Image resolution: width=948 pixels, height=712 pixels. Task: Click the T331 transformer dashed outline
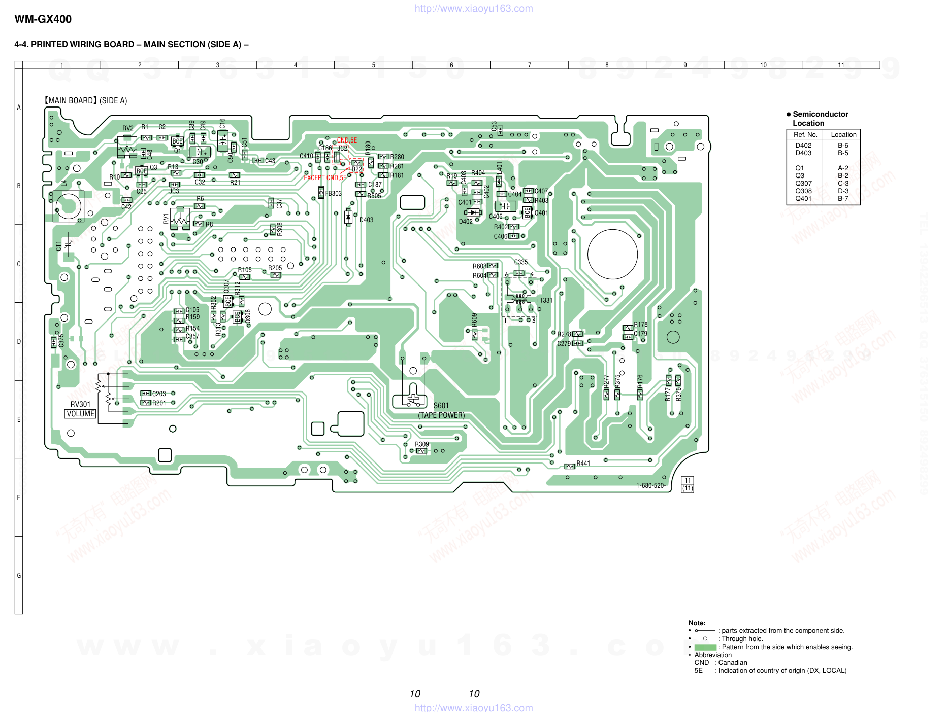point(519,297)
